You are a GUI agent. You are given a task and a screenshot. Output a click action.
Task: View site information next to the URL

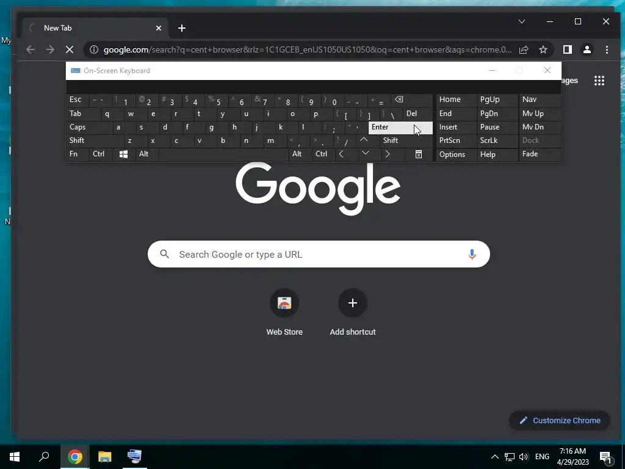[x=93, y=49]
